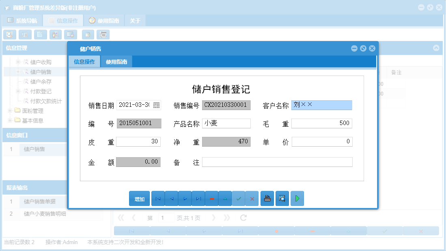The height and width of the screenshot is (251, 446).
Task: Refresh the record list below the pagination bar
Action: tap(243, 218)
